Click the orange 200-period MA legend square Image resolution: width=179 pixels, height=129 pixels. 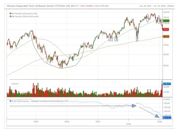[x=10, y=17]
